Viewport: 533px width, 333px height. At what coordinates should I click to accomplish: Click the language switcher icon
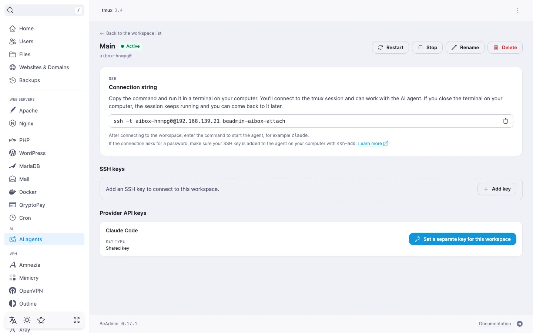point(13,320)
